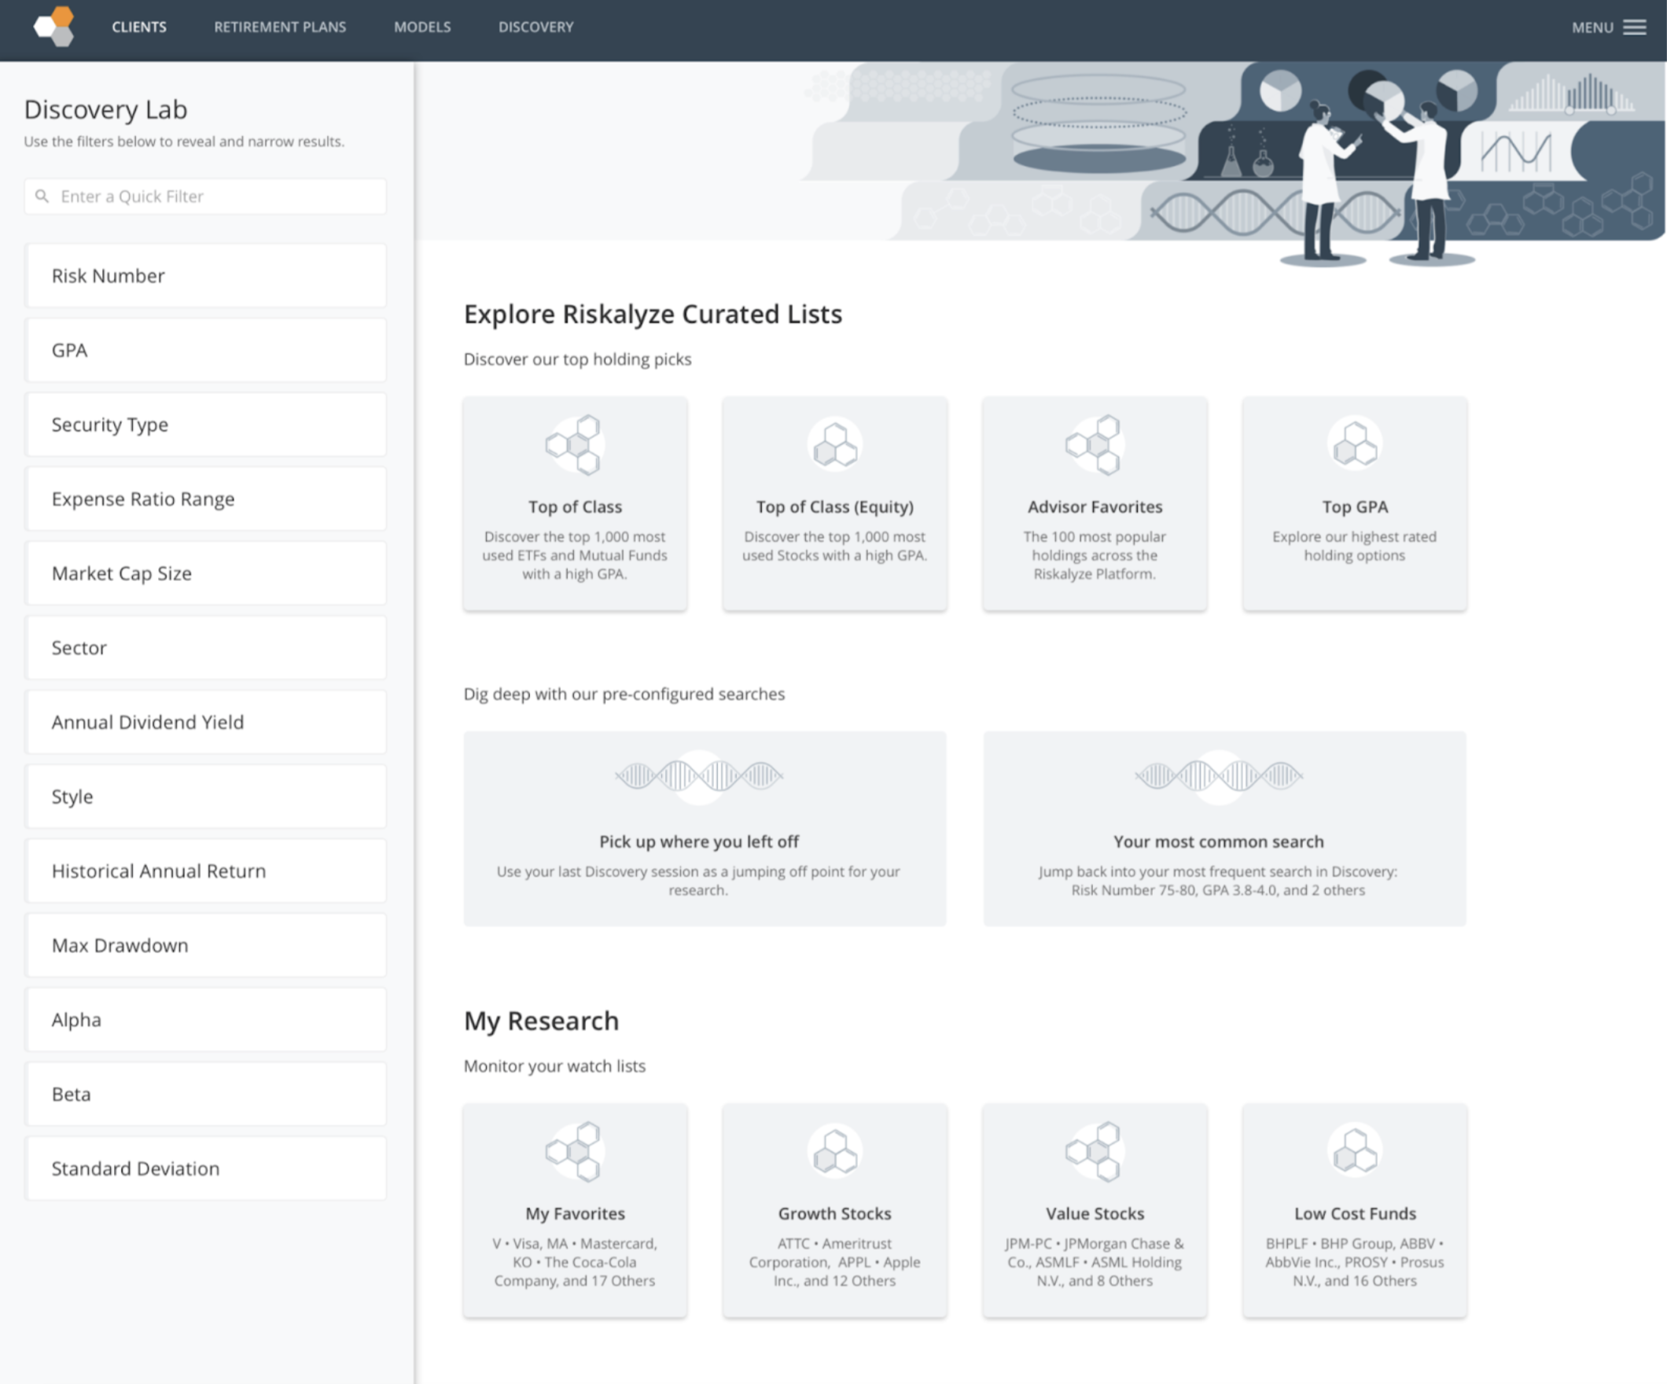Open the Advisor Favorites list
1667x1384 pixels.
[1095, 503]
